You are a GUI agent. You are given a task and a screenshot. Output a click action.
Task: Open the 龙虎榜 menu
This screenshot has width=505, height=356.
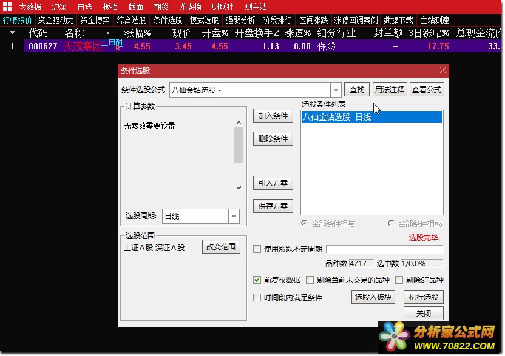pos(190,7)
